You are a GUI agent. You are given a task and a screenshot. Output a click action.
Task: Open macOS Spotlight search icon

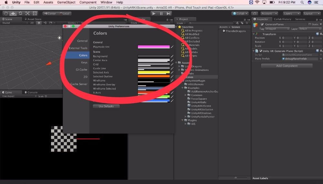(x=302, y=2)
